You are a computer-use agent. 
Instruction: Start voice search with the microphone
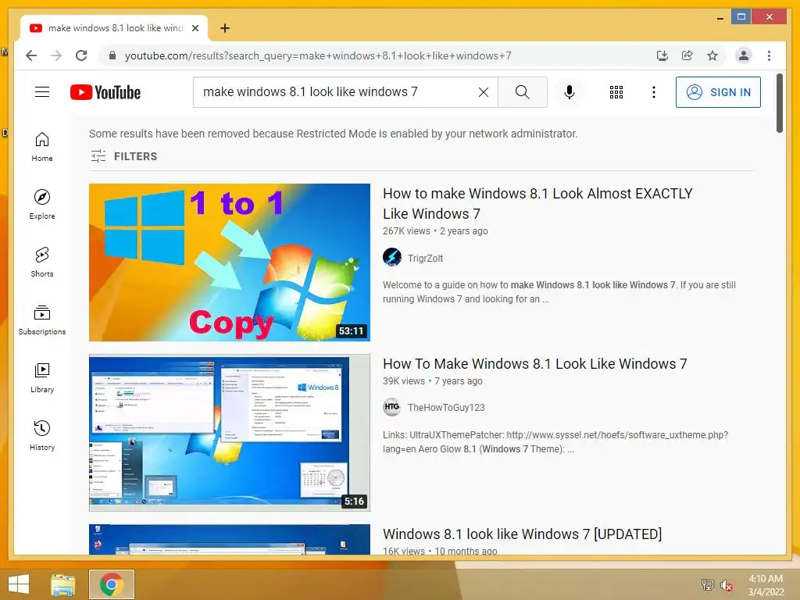[x=570, y=92]
